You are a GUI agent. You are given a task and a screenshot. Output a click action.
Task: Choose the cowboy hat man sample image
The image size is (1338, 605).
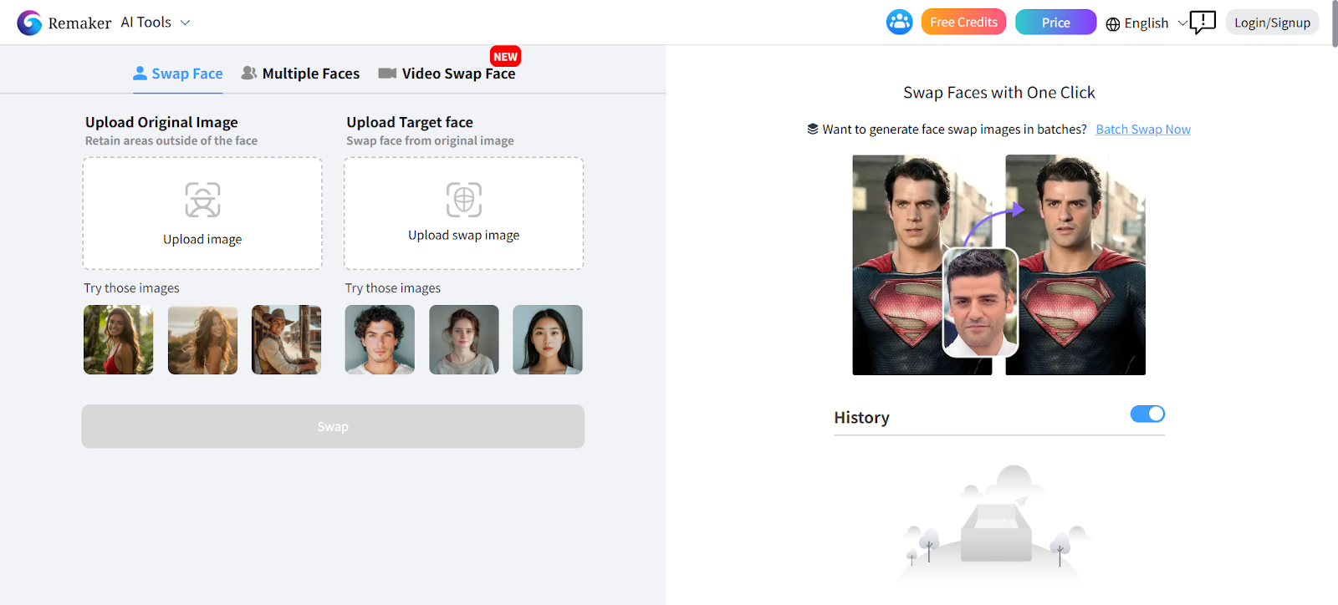pyautogui.click(x=286, y=339)
